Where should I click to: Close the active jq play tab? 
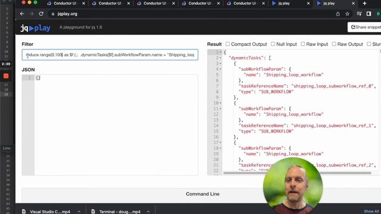353,4
